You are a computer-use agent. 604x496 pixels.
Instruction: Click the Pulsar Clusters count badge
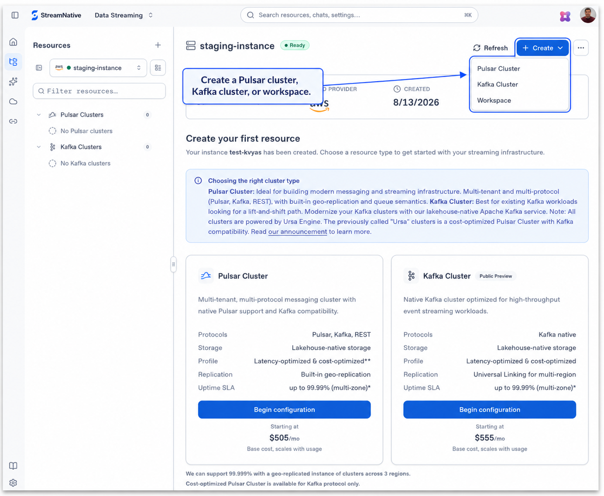pyautogui.click(x=148, y=115)
